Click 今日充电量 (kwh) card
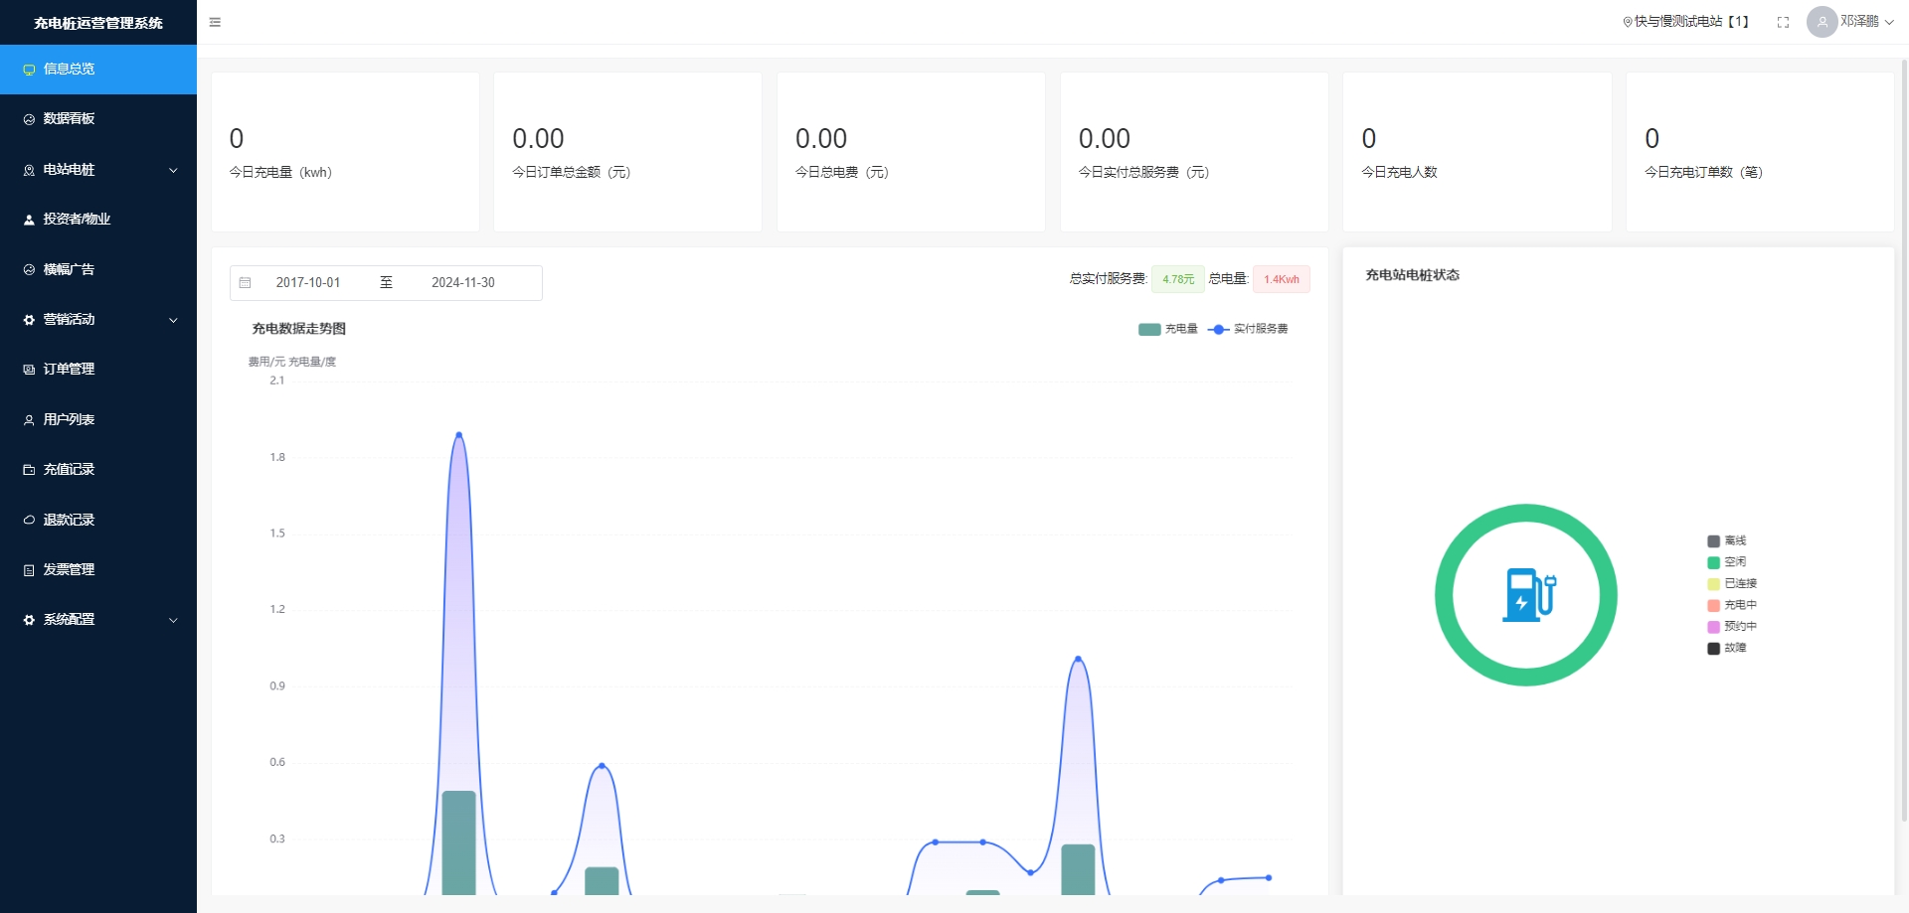The width and height of the screenshot is (1909, 913). click(345, 152)
